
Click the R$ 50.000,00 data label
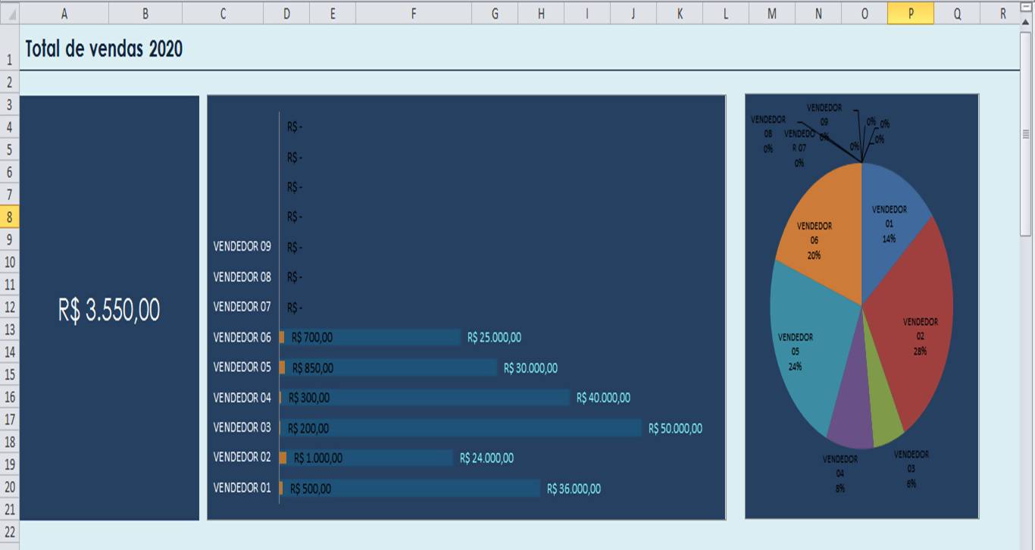pos(675,429)
